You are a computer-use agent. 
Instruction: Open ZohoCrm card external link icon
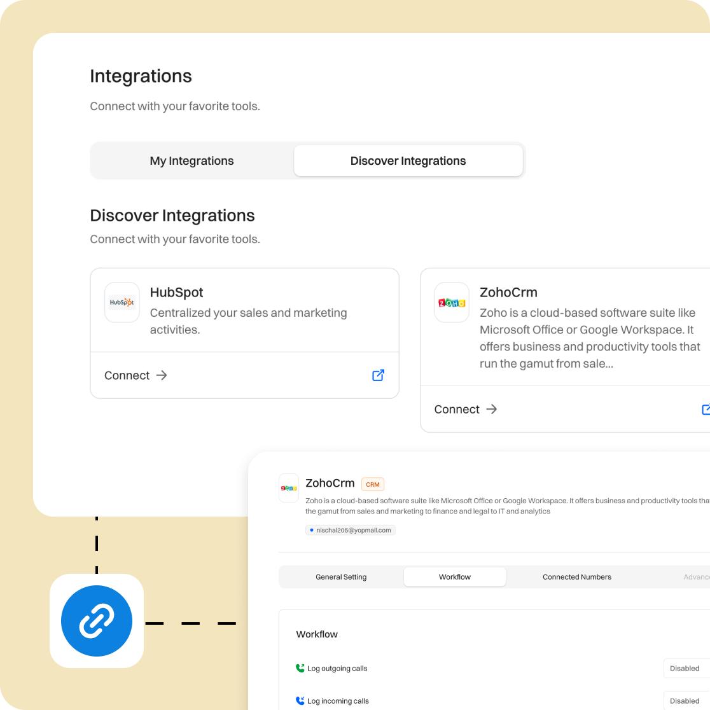tap(706, 409)
